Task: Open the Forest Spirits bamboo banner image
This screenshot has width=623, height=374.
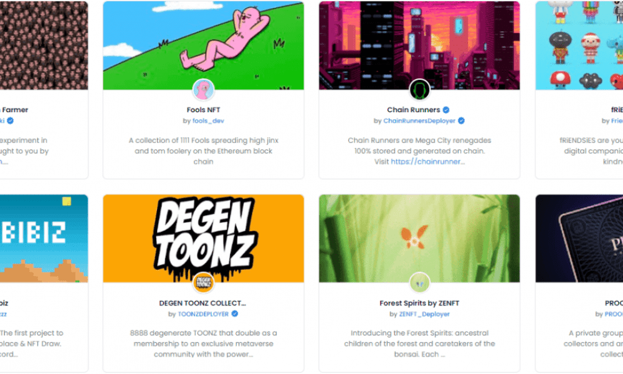Action: (419, 239)
